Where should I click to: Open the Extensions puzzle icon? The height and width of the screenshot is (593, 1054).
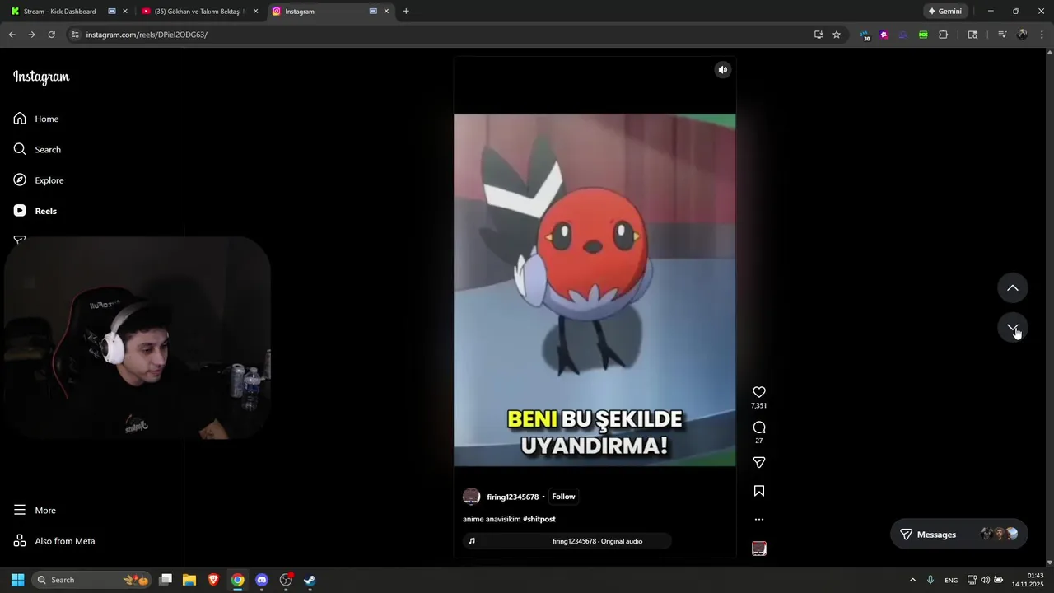click(x=943, y=35)
